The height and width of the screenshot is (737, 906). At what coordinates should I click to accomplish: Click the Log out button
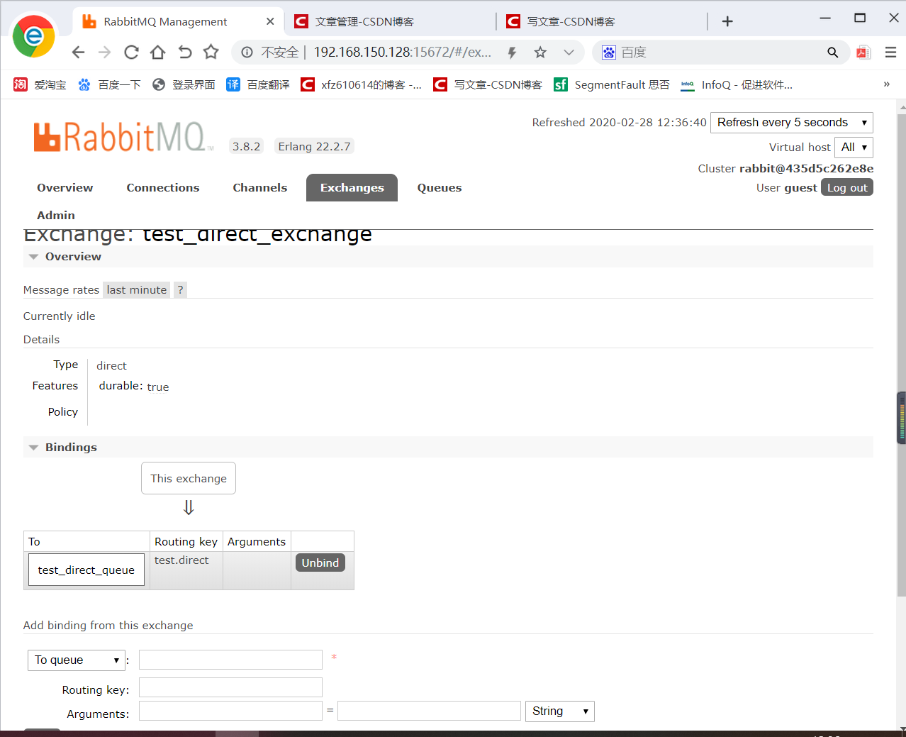[847, 188]
